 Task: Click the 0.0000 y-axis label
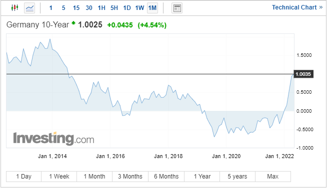click(x=304, y=111)
